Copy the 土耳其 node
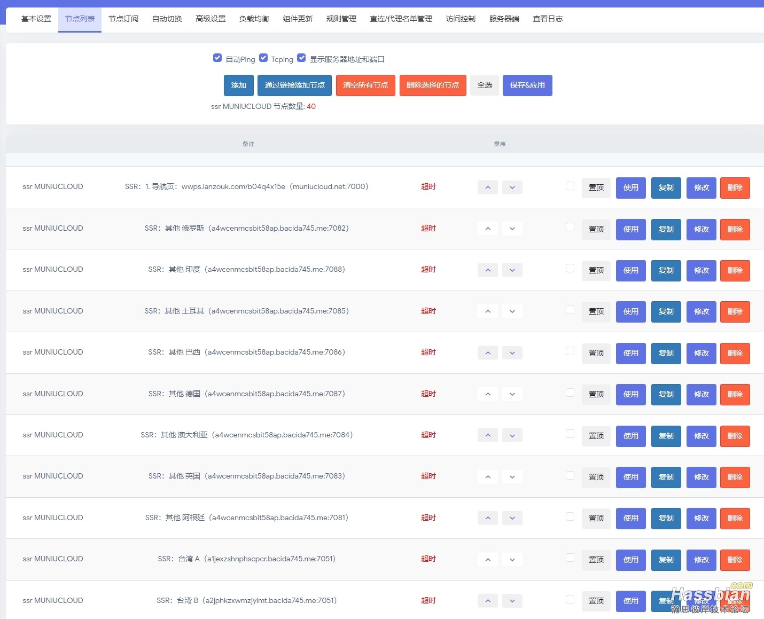The height and width of the screenshot is (619, 764). point(666,311)
